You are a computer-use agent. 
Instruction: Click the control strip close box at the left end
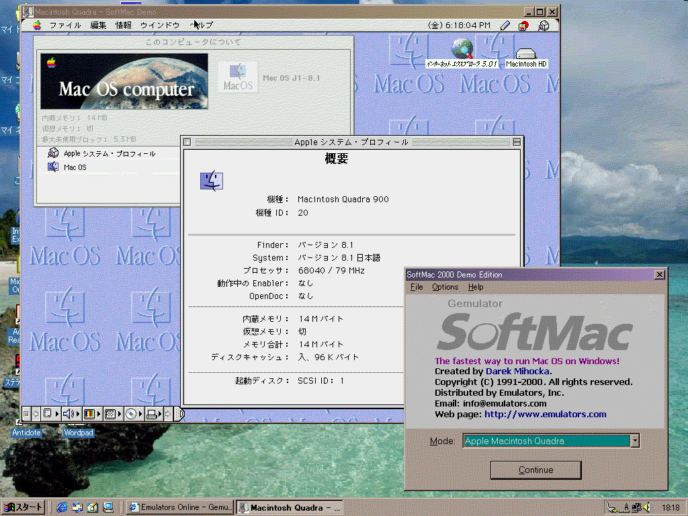point(26,414)
